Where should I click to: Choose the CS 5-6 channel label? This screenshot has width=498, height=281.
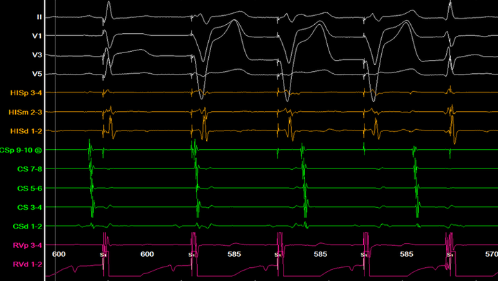[x=30, y=188]
